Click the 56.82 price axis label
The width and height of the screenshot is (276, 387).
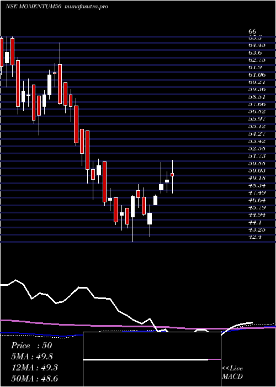257,112
